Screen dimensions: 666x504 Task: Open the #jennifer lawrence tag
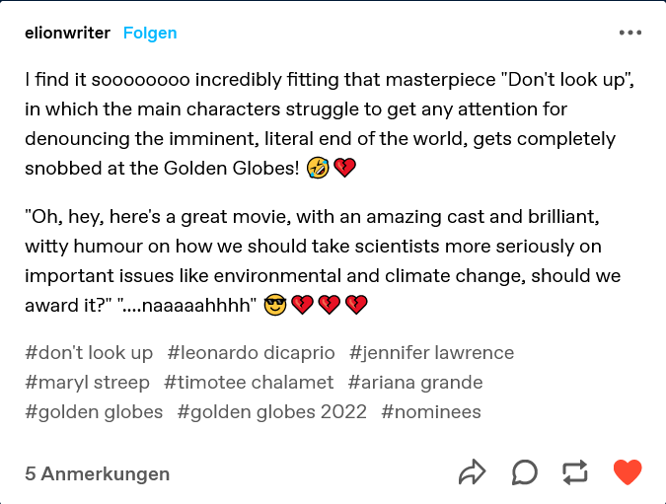[x=431, y=352]
